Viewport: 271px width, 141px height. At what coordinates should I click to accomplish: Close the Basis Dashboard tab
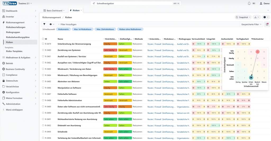click(64, 11)
